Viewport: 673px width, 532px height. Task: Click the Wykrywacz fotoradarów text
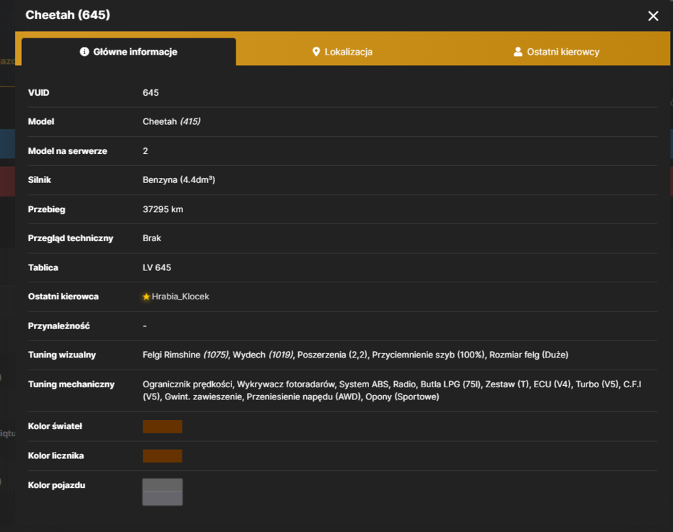(x=286, y=384)
